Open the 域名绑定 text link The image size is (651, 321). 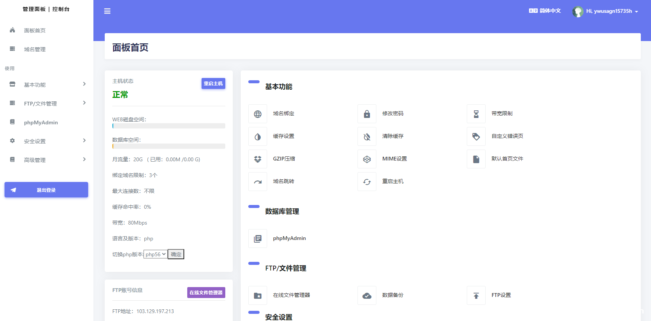[x=284, y=114]
